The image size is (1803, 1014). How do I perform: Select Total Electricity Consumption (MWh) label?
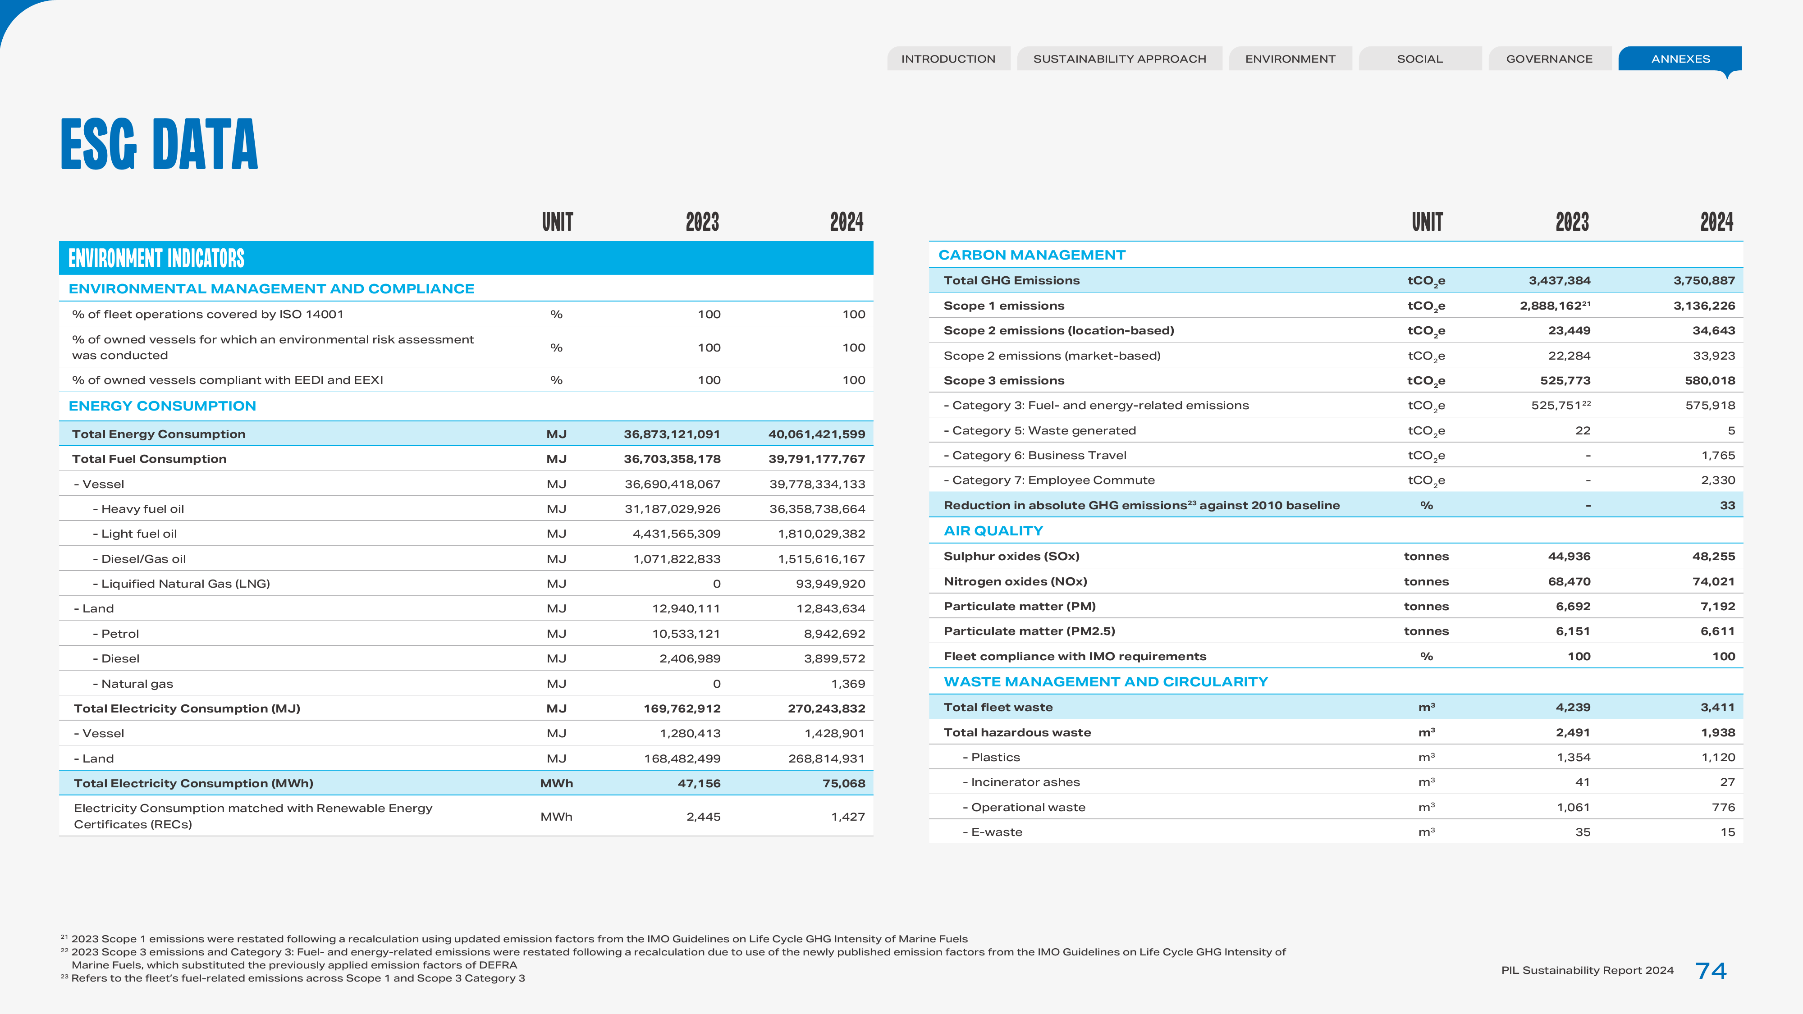194,784
